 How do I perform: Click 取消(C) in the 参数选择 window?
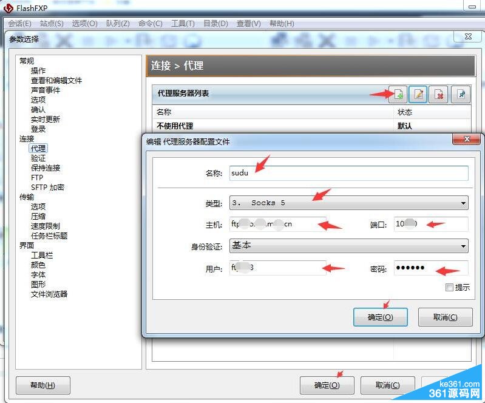[387, 385]
